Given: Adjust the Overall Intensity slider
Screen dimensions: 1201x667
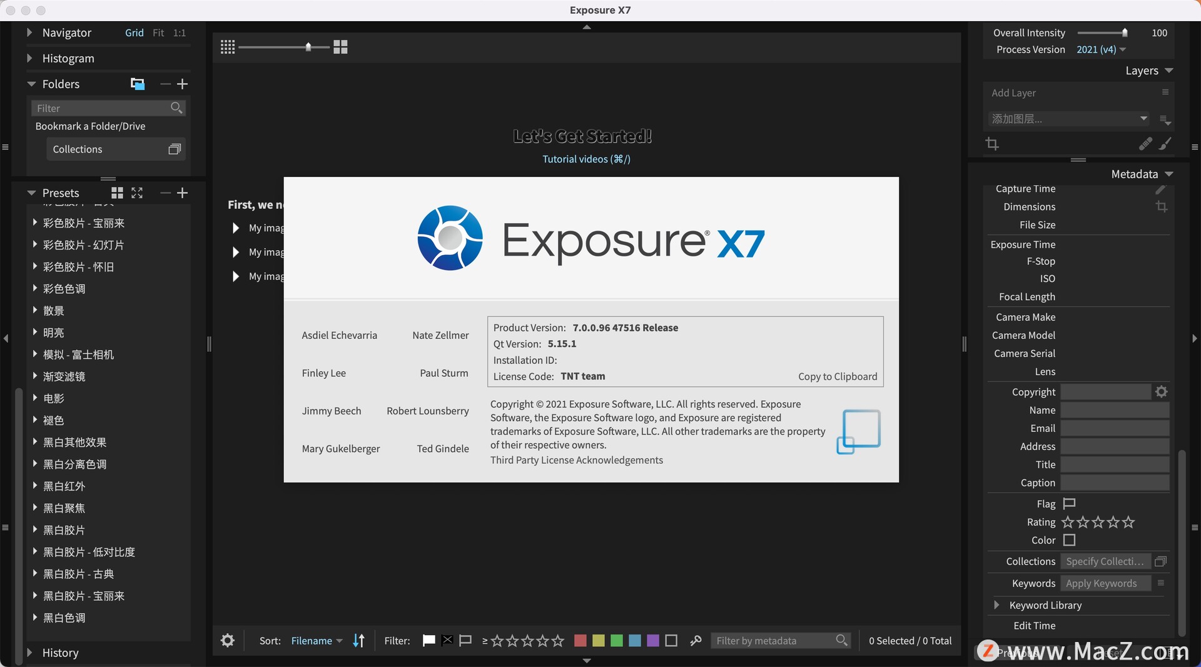Looking at the screenshot, I should (x=1124, y=33).
